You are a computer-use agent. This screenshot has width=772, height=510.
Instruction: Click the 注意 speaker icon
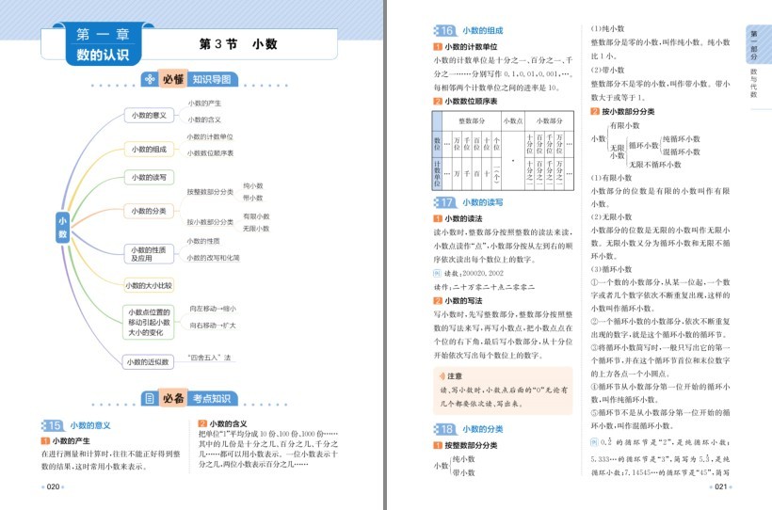[442, 376]
